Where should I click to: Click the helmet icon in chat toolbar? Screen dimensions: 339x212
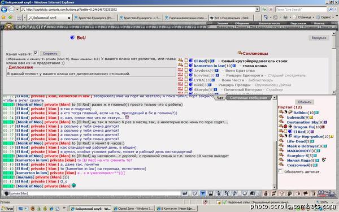pos(253,193)
